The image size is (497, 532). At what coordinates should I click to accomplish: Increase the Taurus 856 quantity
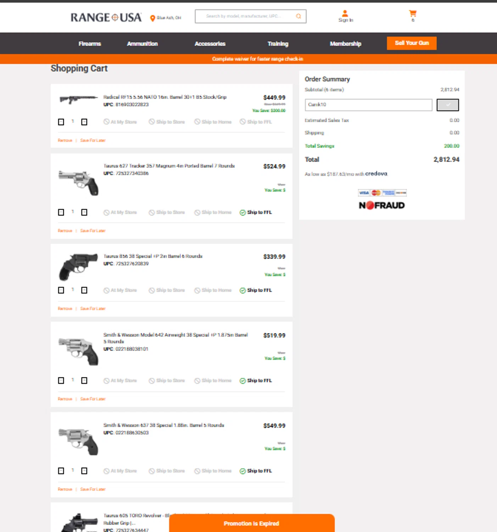pos(84,290)
